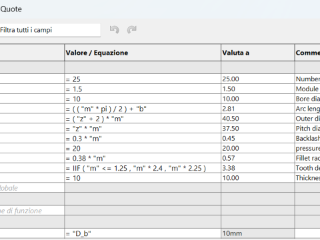The image size is (320, 240).
Task: Click the 'Module' comment cell
Action: pos(307,89)
